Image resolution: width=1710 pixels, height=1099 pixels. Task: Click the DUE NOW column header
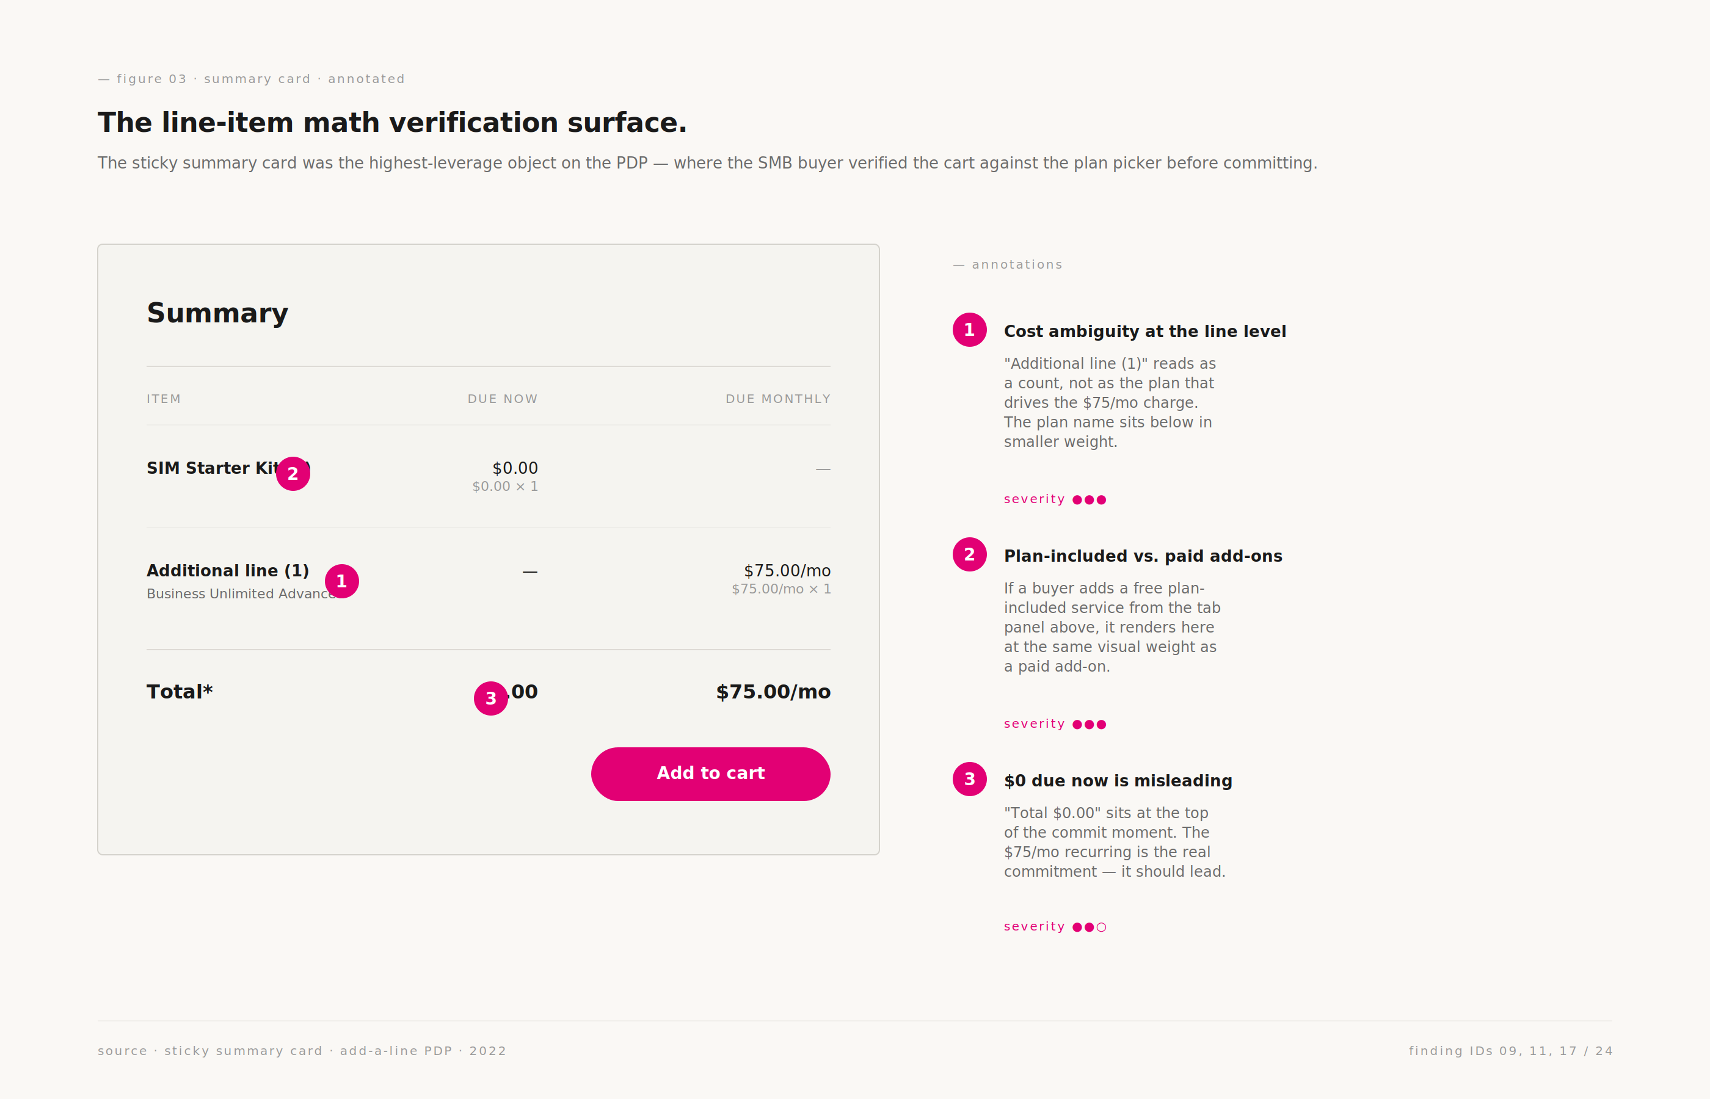coord(503,399)
